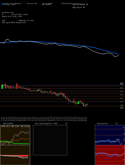Click the "ADX: 56.1 +DY: 8.26 -DY: 29.36" header
The image size is (125, 165).
click(x=15, y=126)
